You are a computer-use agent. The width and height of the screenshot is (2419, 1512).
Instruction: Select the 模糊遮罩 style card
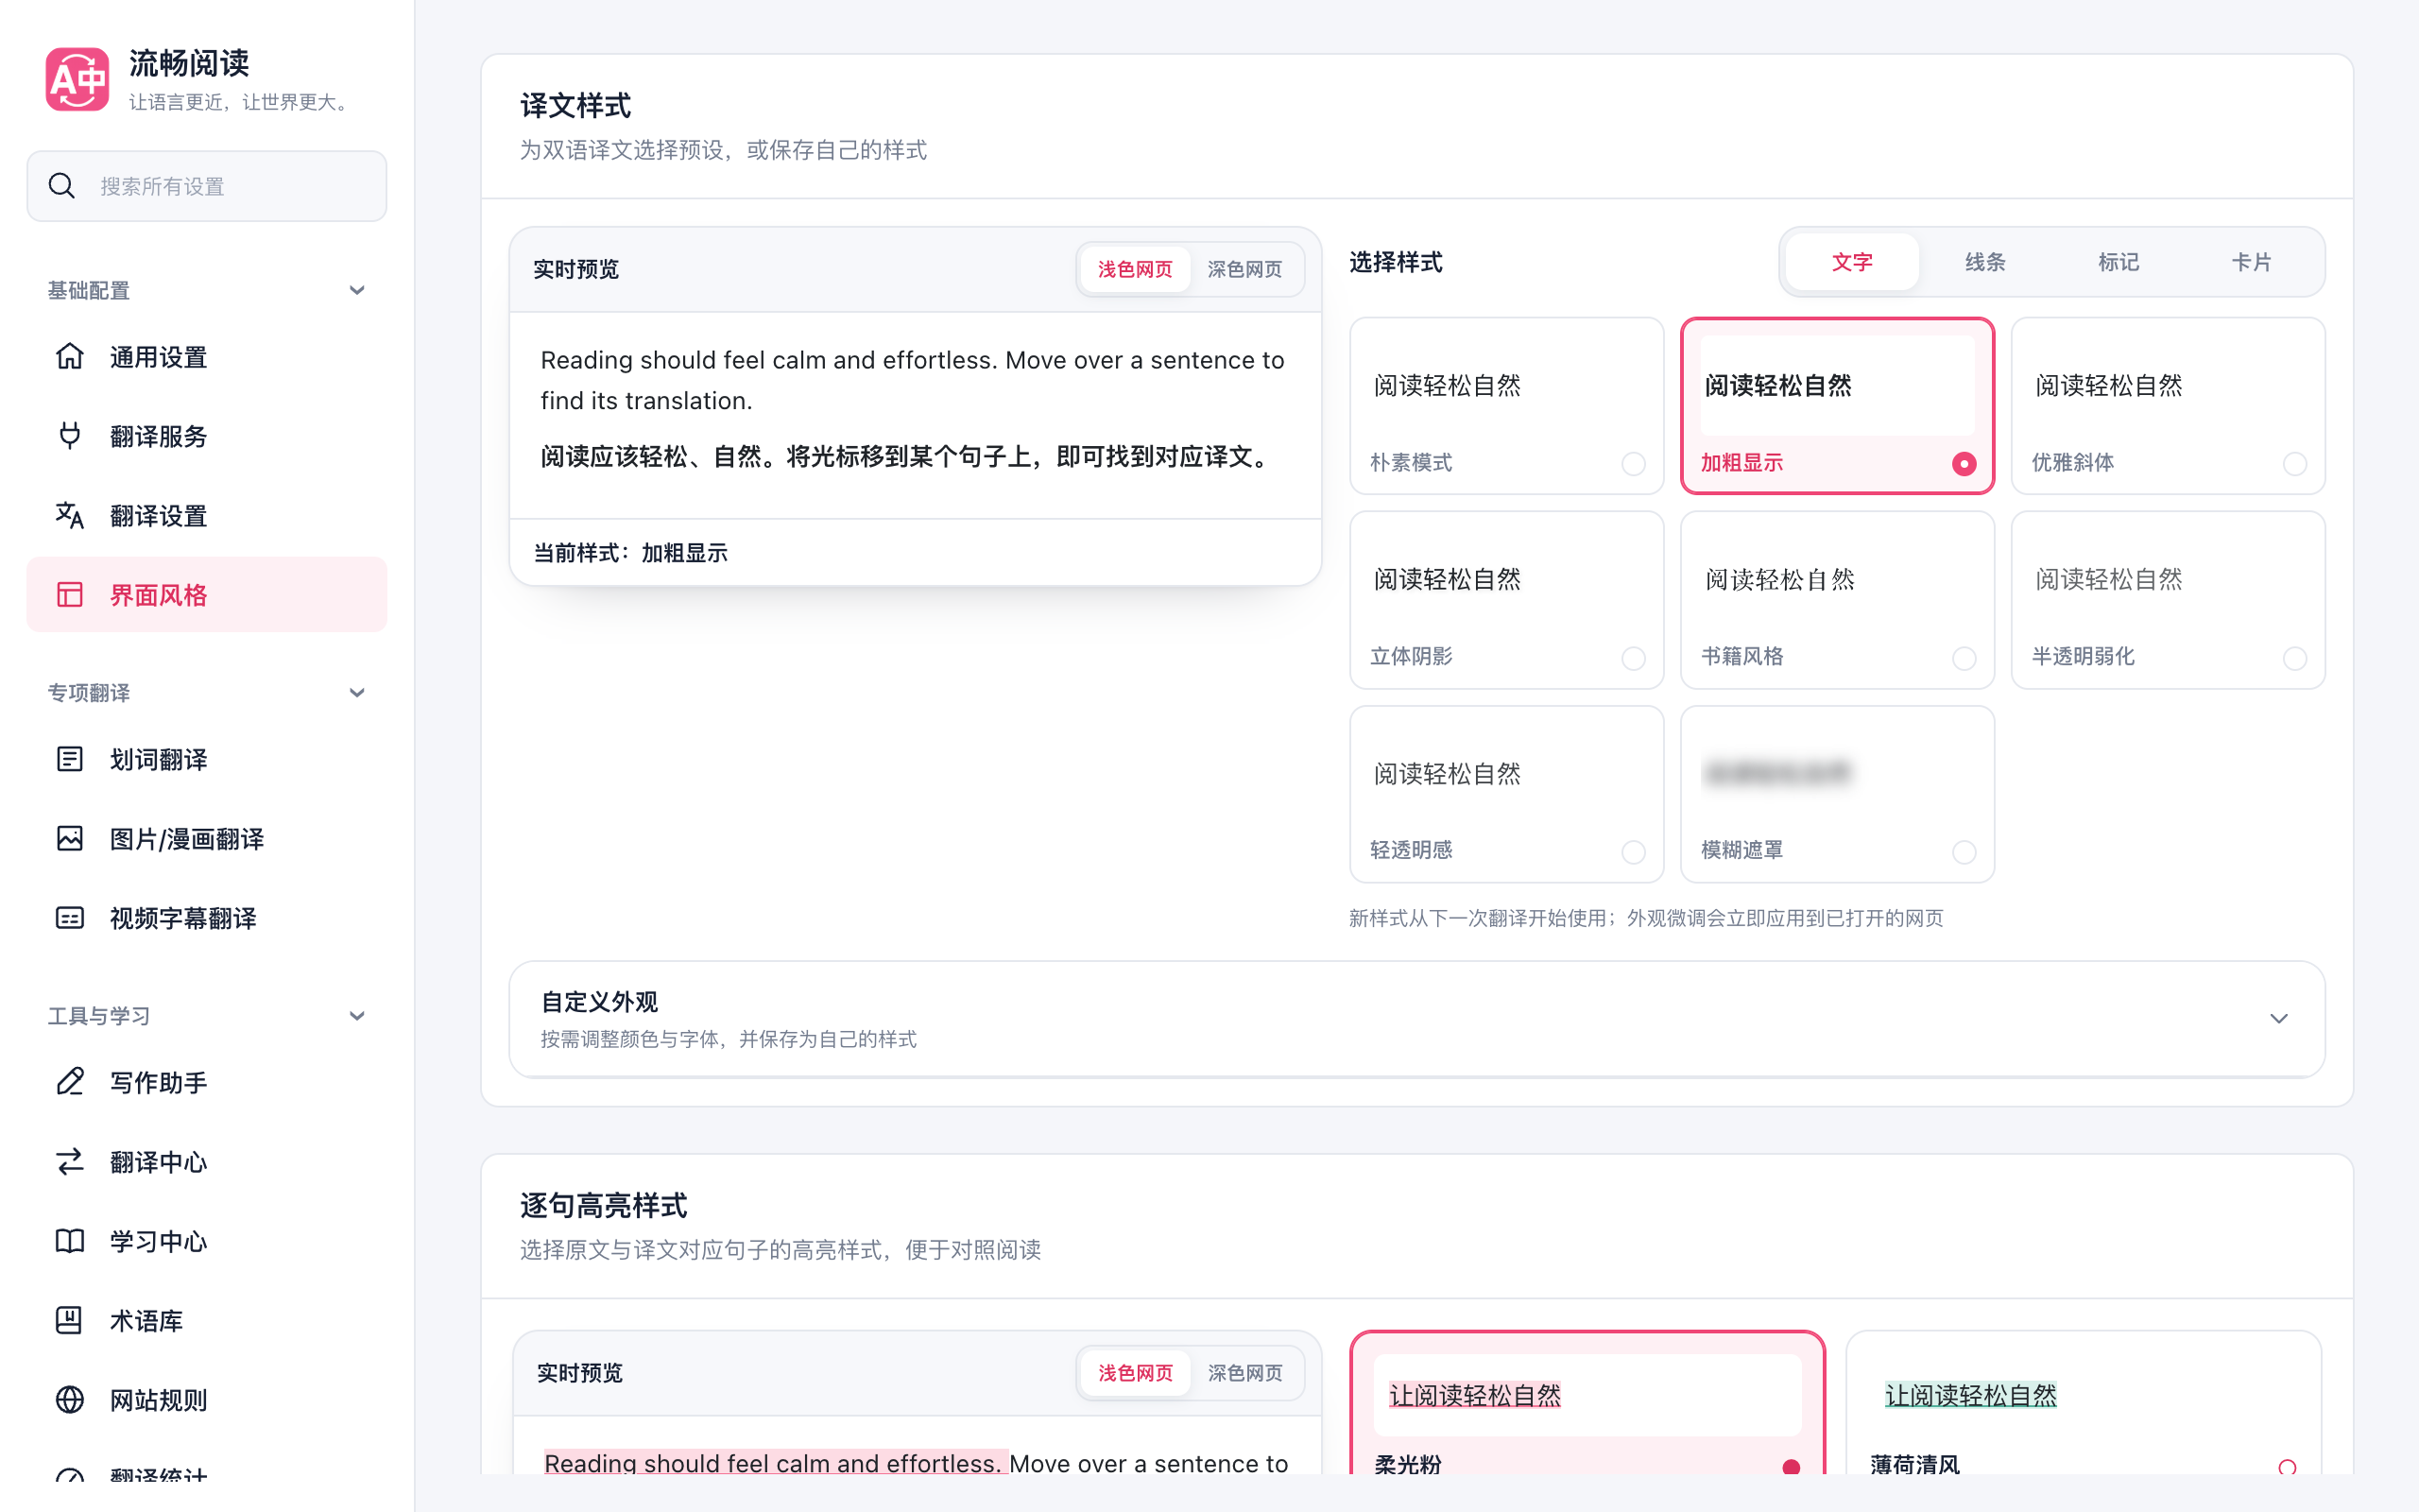1837,794
